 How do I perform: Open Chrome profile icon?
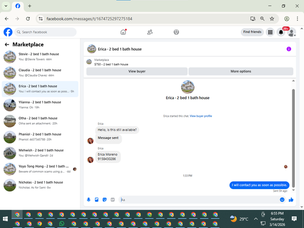coord(286,19)
